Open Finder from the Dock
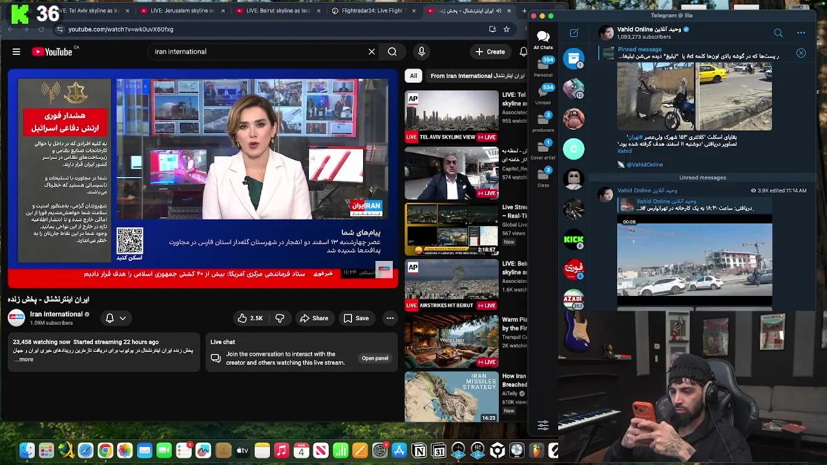 point(26,451)
